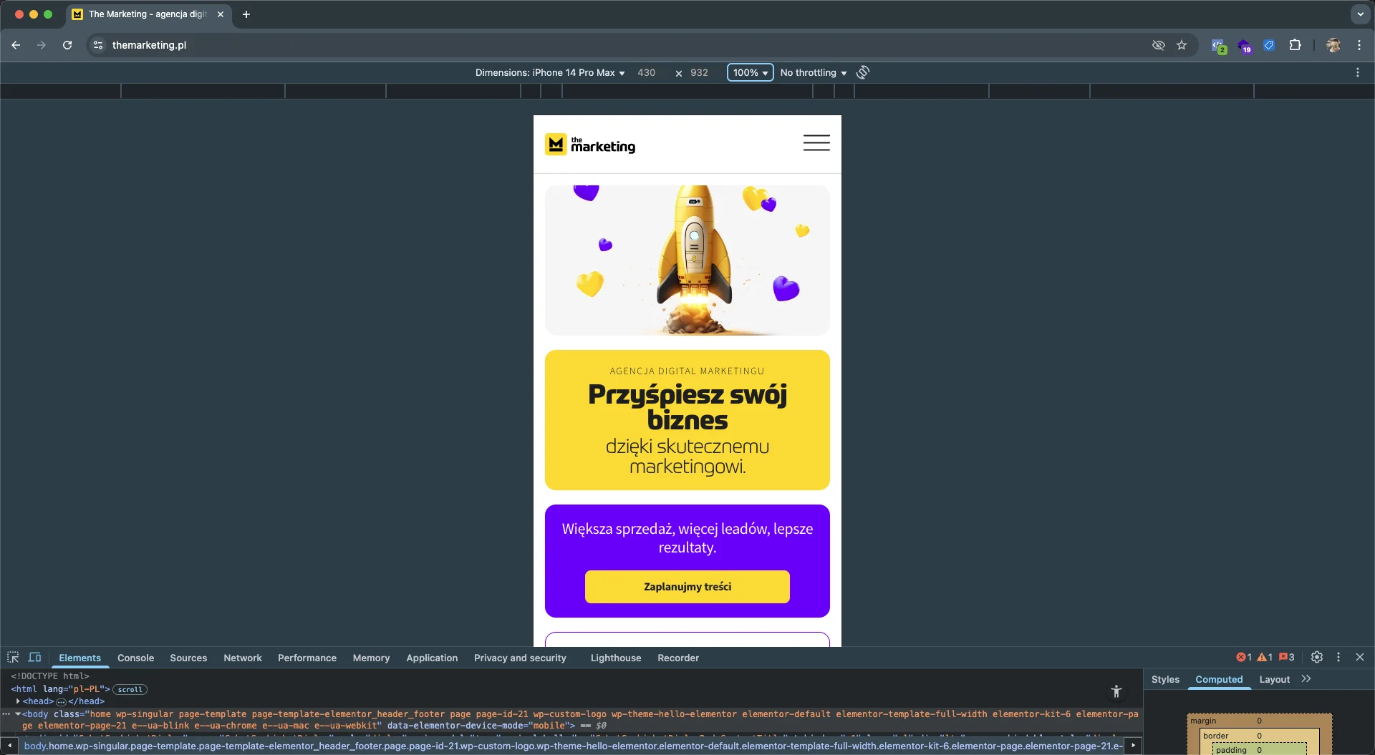Click the accessibility tree icon in Elements panel
This screenshot has width=1375, height=755.
[x=1116, y=691]
